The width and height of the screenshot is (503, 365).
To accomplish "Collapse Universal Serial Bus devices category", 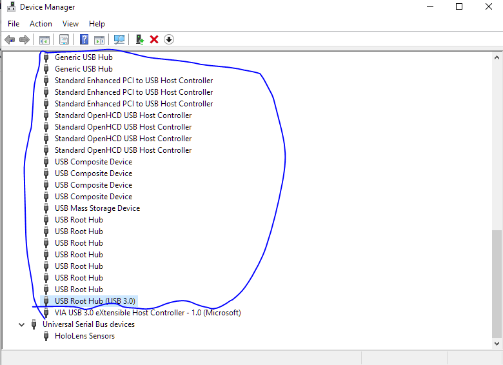I will click(23, 324).
